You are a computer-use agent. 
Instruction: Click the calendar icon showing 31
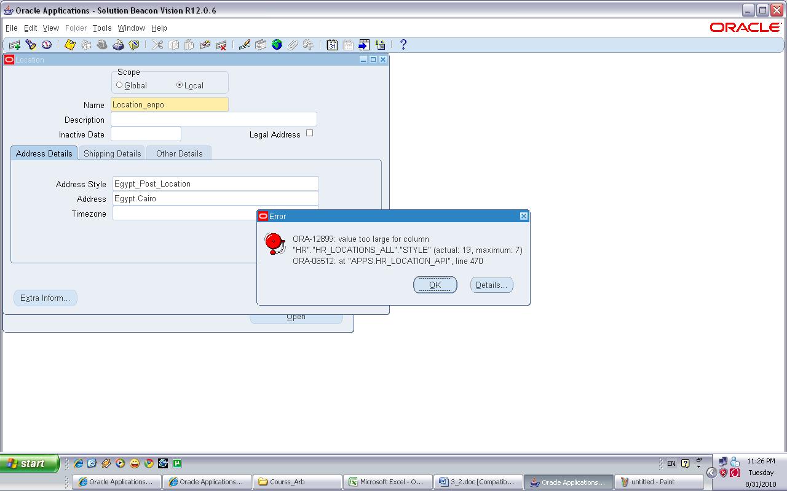(x=332, y=45)
